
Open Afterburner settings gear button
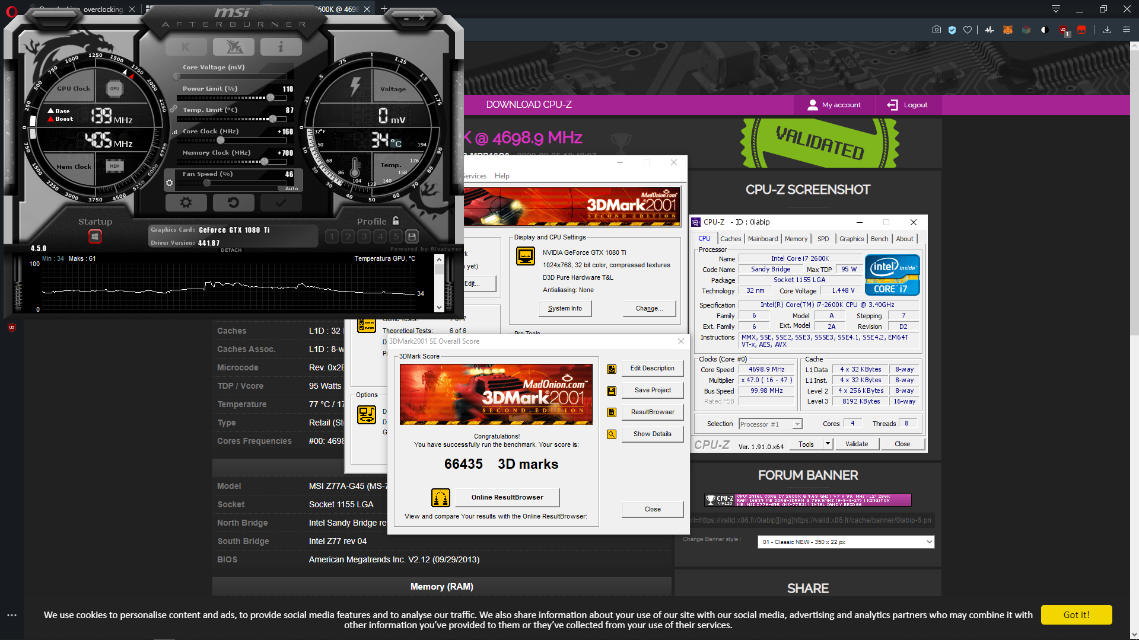click(186, 203)
